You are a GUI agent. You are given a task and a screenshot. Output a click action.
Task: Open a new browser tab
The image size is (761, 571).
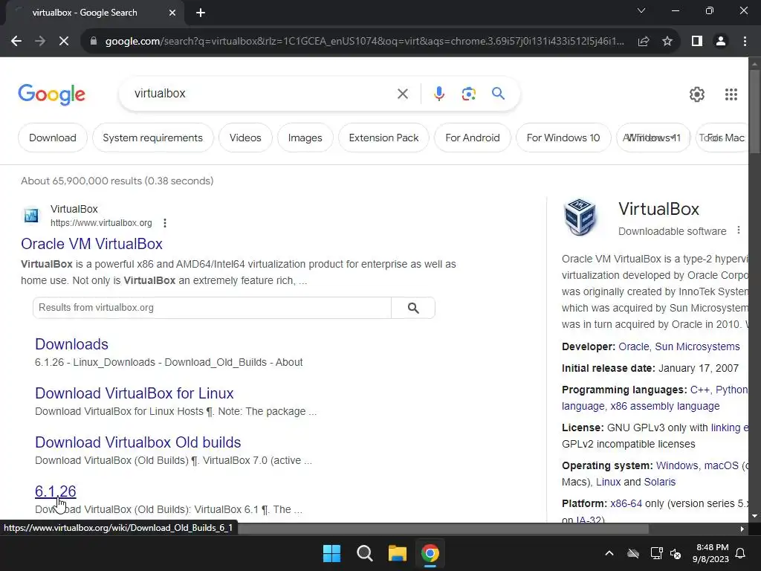pos(201,13)
